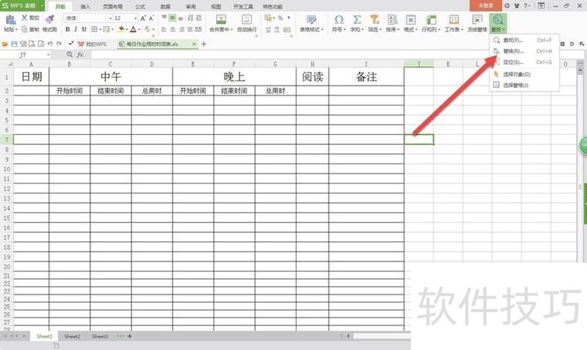Toggle left text alignment
This screenshot has height=350, width=587.
coord(165,29)
